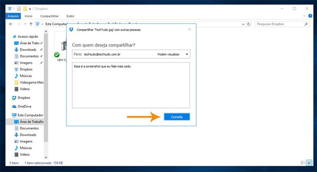
Task: Switch to the Exibir ribbon tab
Action: tap(70, 16)
